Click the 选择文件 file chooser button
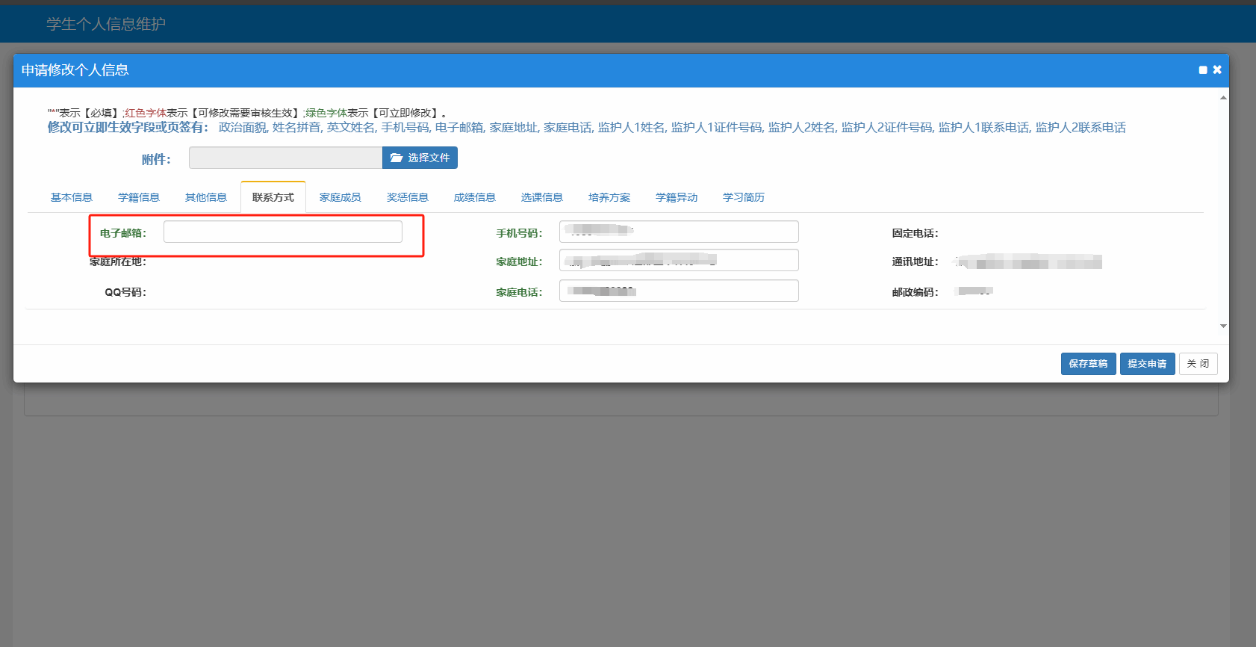Screen dimensions: 1256x647 pos(420,158)
